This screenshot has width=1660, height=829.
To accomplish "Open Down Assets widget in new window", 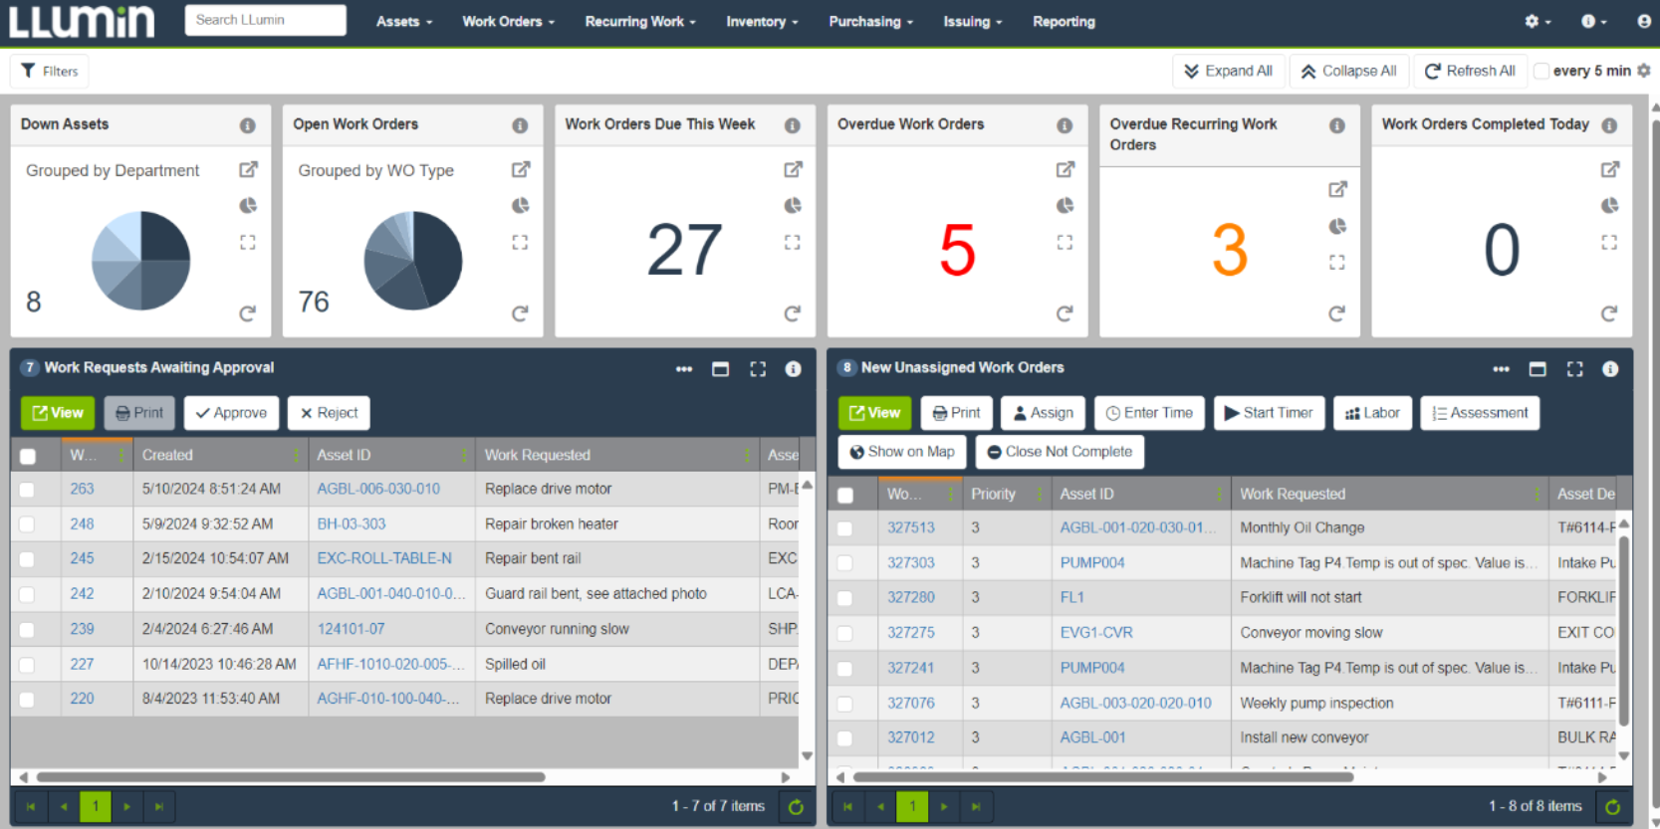I will coord(248,169).
